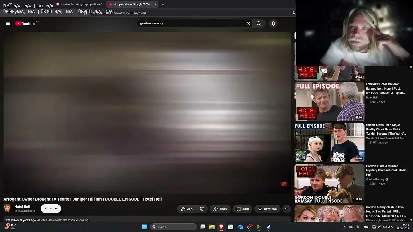Click the tray microphone icon
This screenshot has height=232, width=413.
click(358, 227)
